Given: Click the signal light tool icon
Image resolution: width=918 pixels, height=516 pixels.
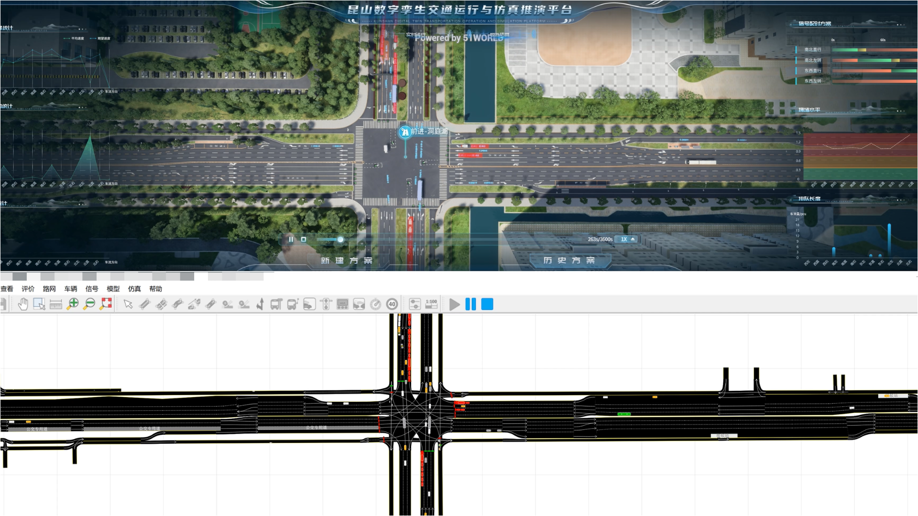Looking at the screenshot, I should pyautogui.click(x=326, y=304).
